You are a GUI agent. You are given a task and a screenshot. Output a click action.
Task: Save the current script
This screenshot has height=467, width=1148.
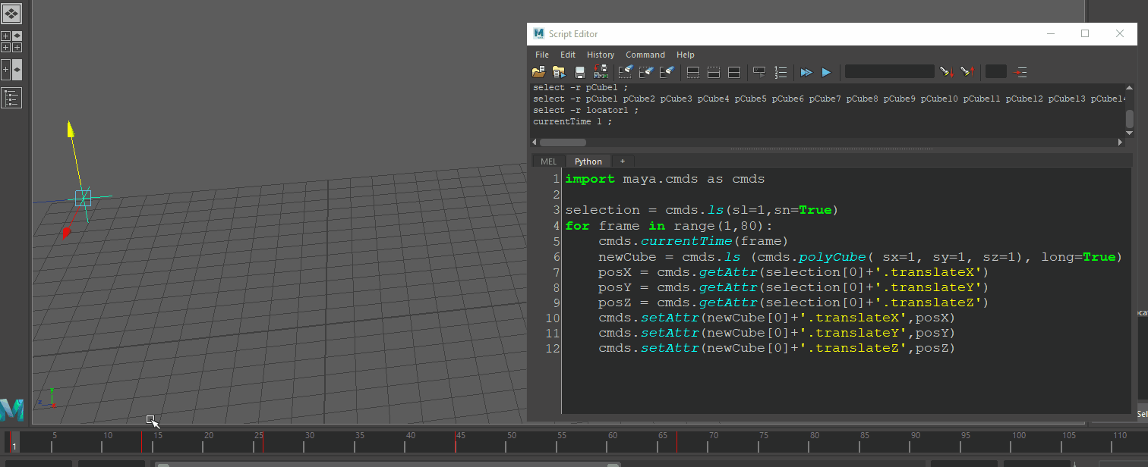tap(579, 72)
